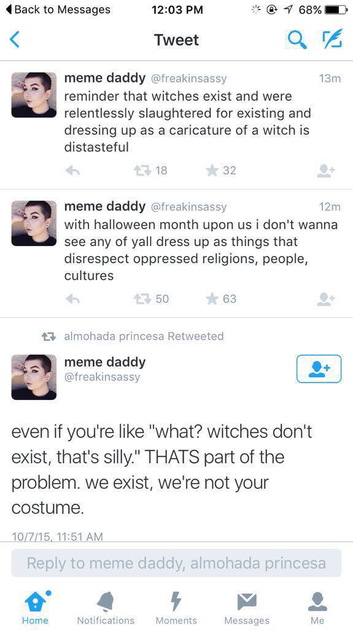The height and width of the screenshot is (630, 353).
Task: Open the Me profile tab
Action: (317, 607)
